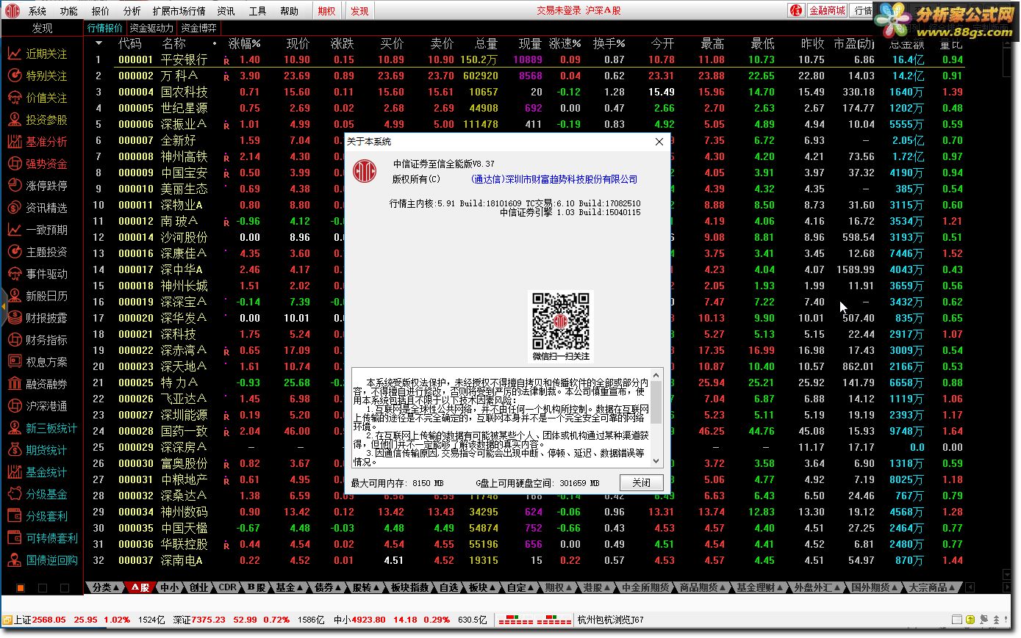1021x638 pixels.
Task: Open the 金融商城 button
Action: pos(827,10)
